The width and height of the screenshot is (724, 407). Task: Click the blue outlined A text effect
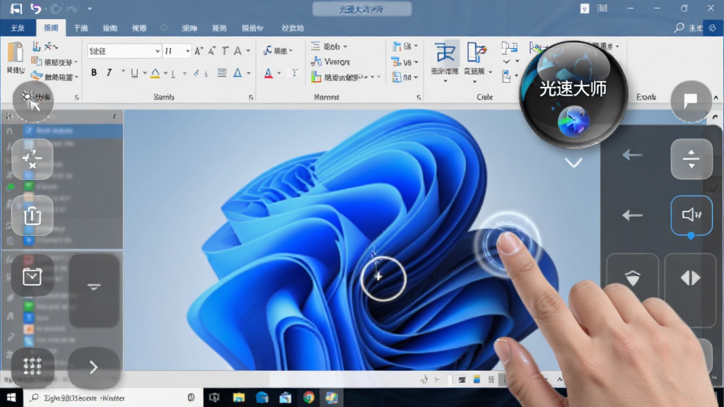pyautogui.click(x=238, y=73)
